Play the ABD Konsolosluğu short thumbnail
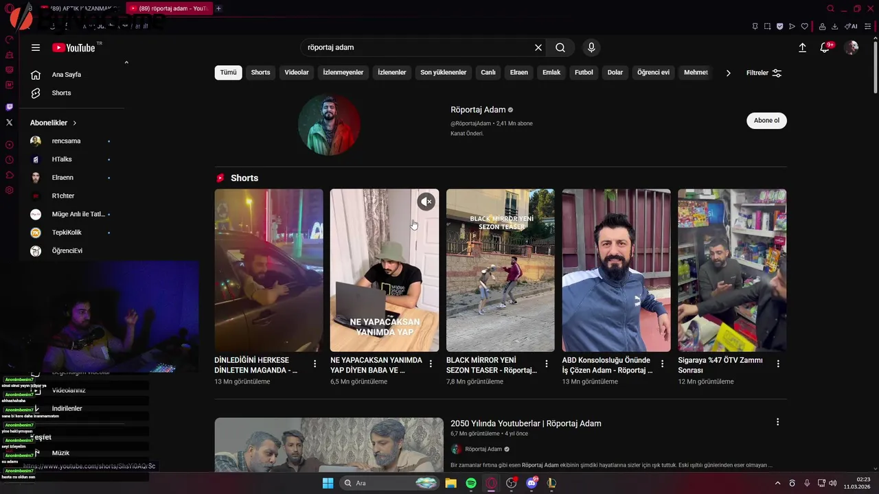The image size is (879, 494). pyautogui.click(x=616, y=270)
